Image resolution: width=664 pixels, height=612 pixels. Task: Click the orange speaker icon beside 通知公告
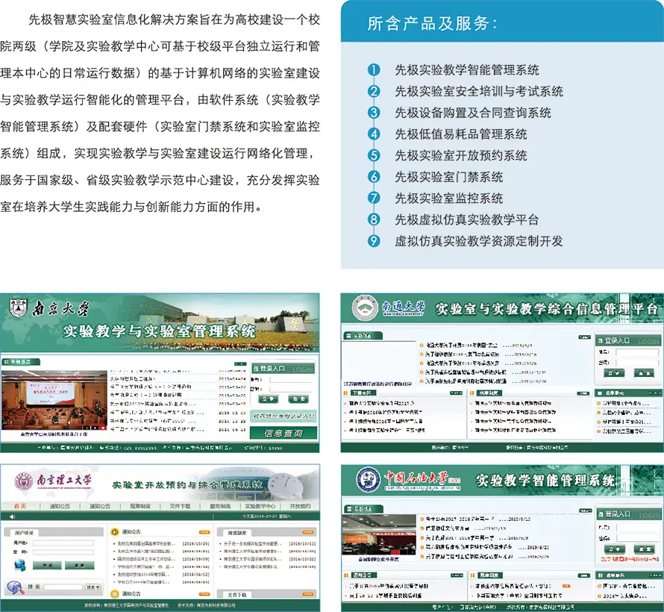114,531
